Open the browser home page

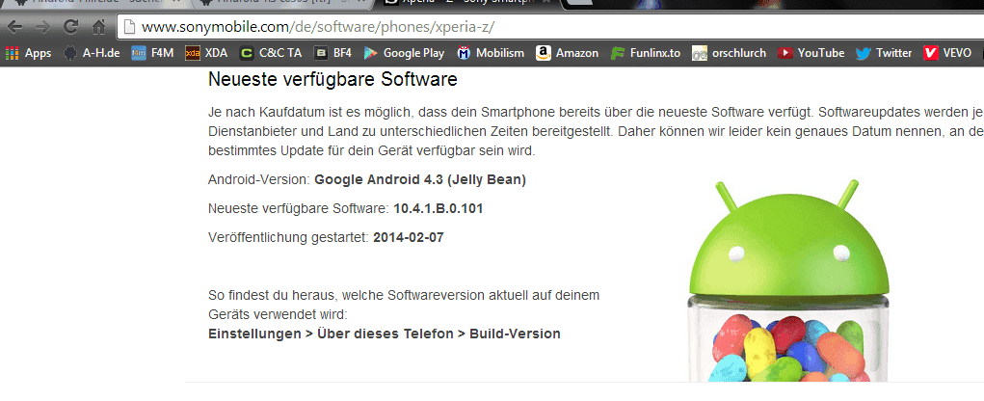98,27
